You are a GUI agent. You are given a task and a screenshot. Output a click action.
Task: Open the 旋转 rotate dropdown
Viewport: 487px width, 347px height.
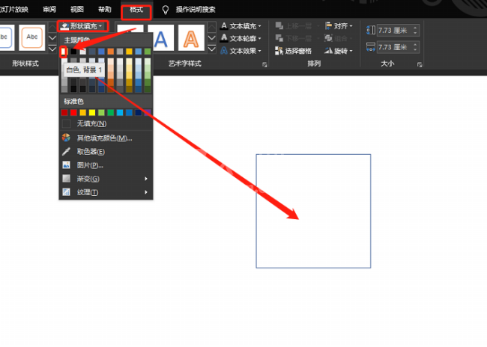tap(339, 51)
